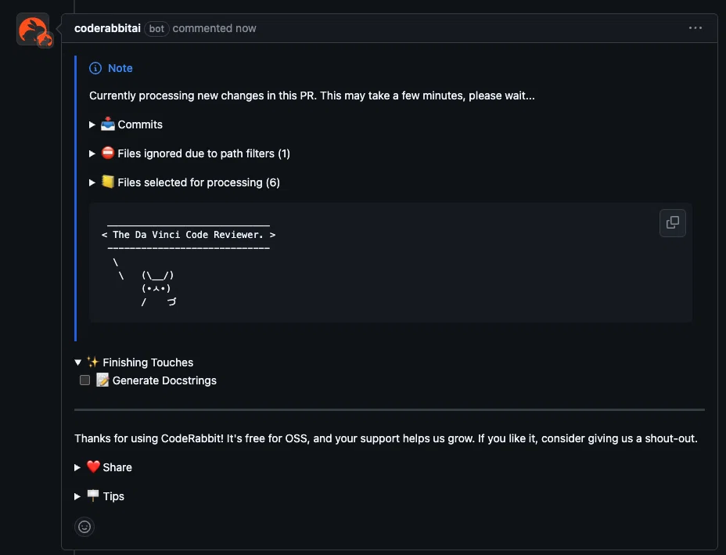726x555 pixels.
Task: Expand Files ignored due to path filters
Action: point(190,153)
